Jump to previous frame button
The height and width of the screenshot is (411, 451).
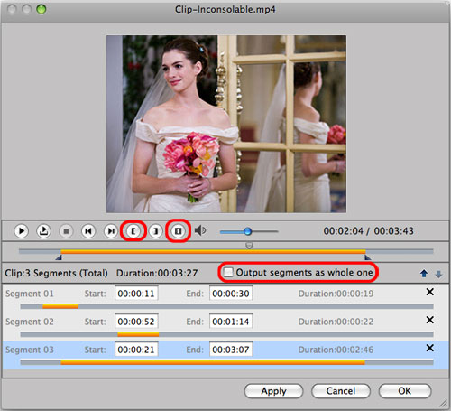tap(88, 231)
